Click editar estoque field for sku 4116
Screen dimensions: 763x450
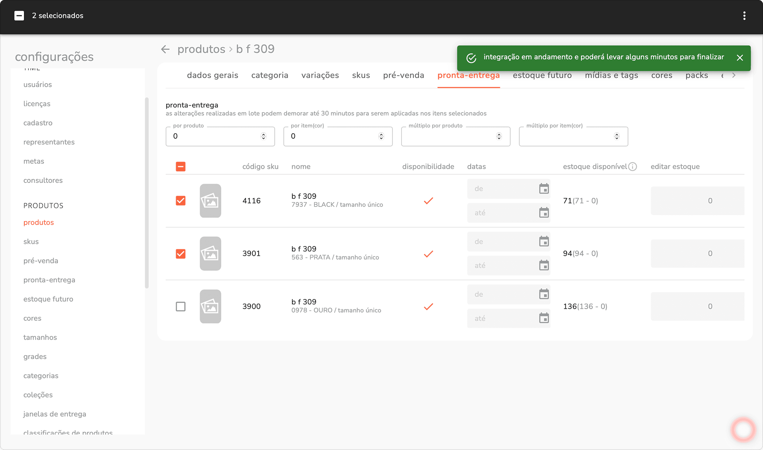[697, 201]
